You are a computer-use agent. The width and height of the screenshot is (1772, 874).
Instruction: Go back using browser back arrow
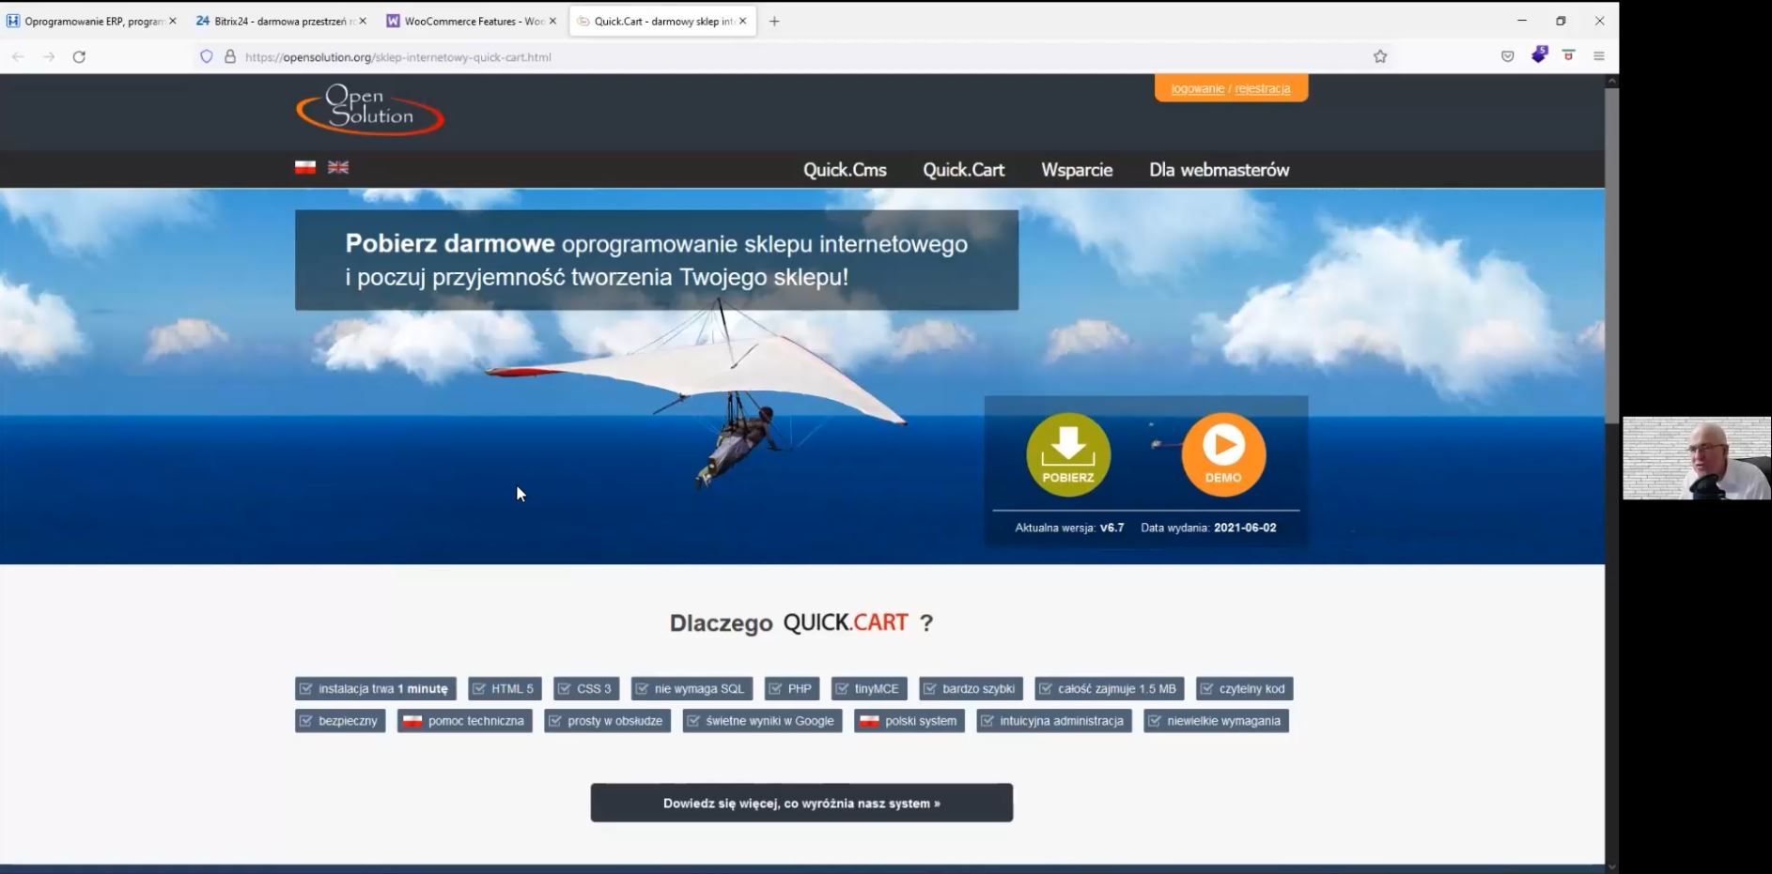click(18, 56)
